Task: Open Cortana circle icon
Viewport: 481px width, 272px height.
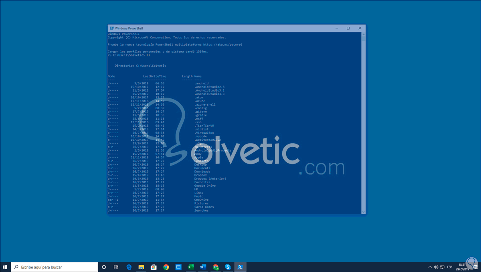Action: [x=104, y=267]
